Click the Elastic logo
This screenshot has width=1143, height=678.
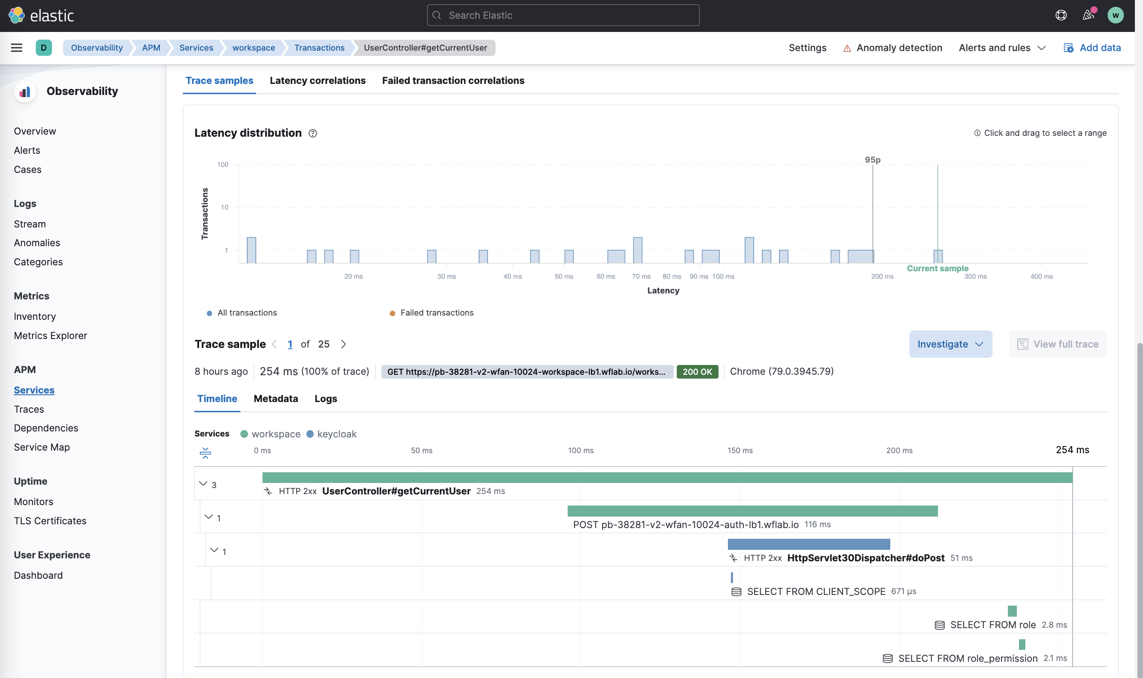click(41, 15)
